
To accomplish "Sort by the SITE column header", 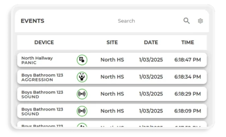I will pyautogui.click(x=112, y=42).
